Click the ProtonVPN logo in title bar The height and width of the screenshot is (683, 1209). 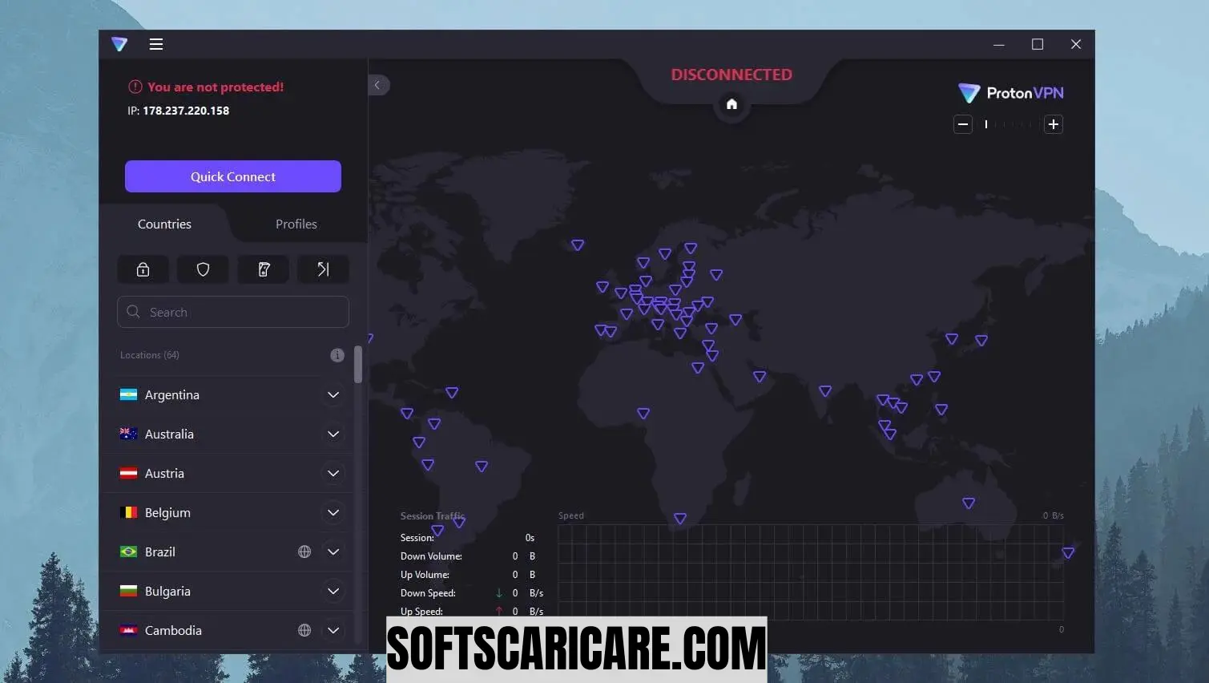pyautogui.click(x=119, y=44)
